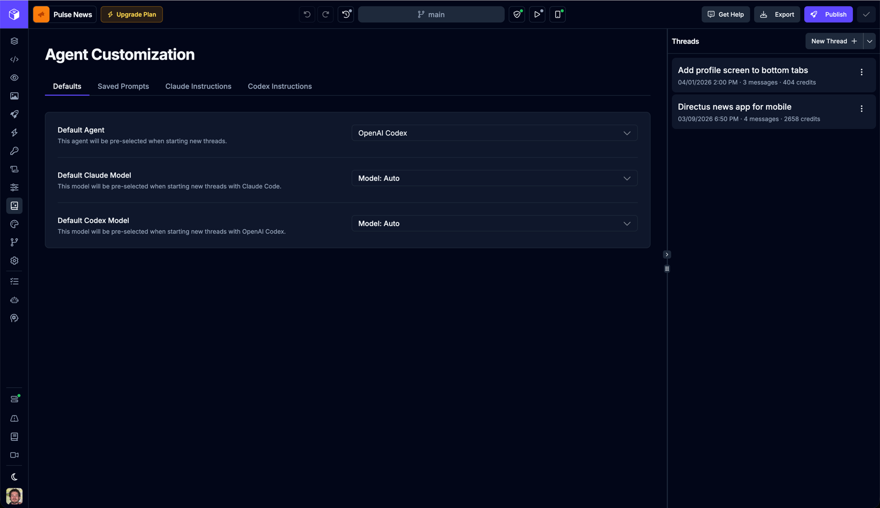
Task: Collapse the Threads panel with arrow handle
Action: point(667,254)
